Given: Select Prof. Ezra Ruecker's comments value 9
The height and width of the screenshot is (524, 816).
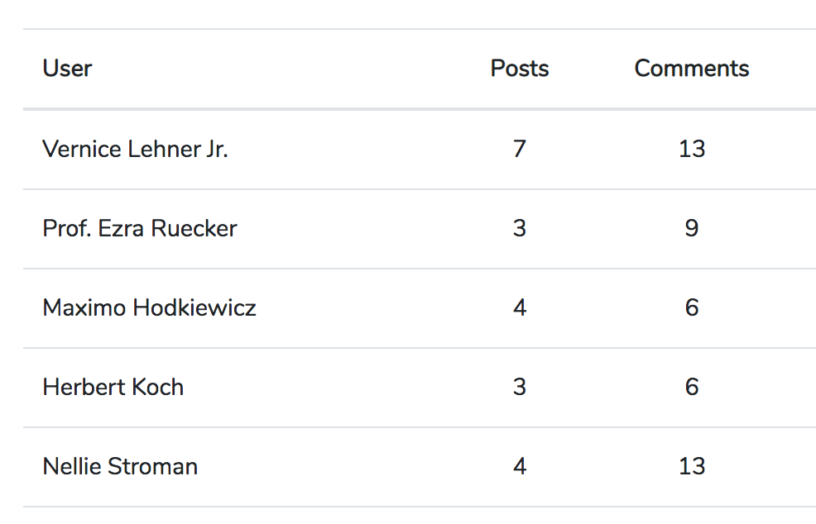Looking at the screenshot, I should [x=691, y=228].
